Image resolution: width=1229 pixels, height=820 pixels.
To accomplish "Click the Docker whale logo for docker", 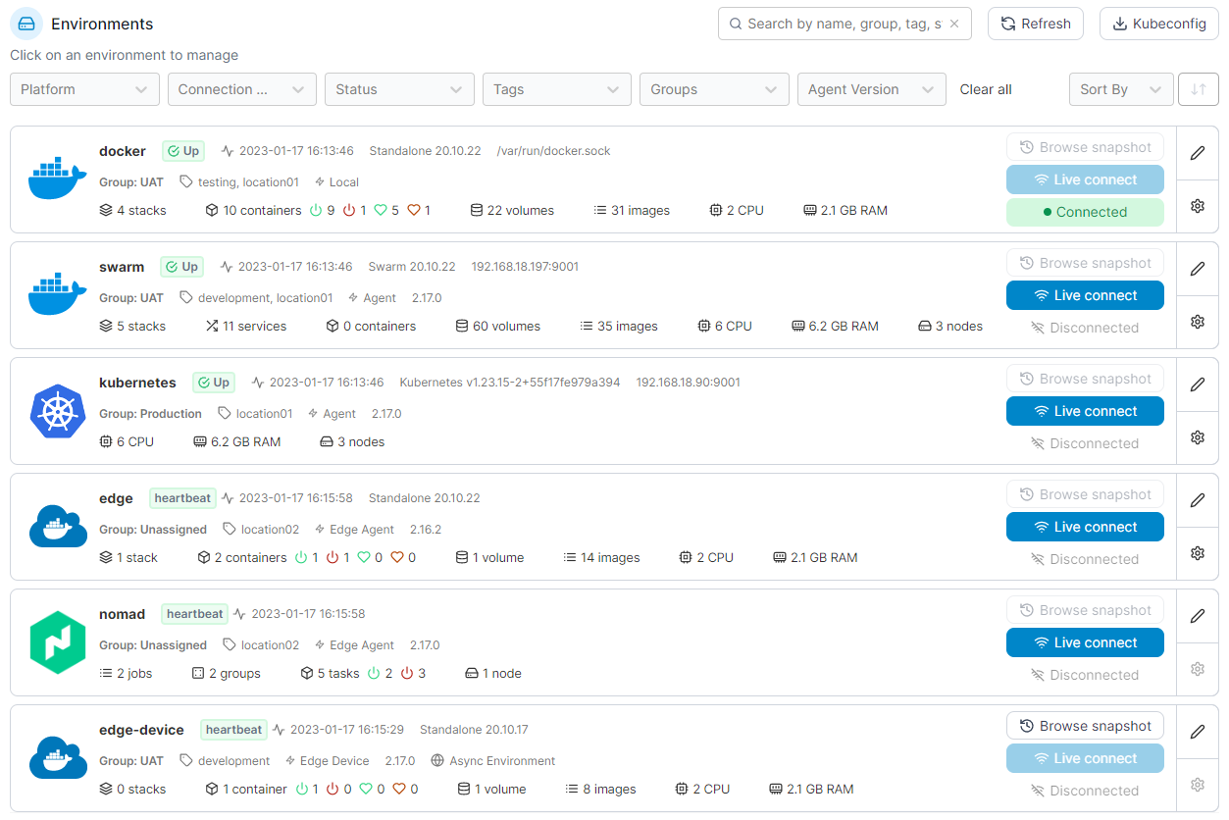I will (58, 179).
